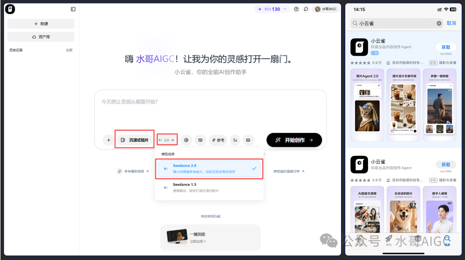Click the 开始创作 button
The image size is (465, 260).
(x=294, y=140)
